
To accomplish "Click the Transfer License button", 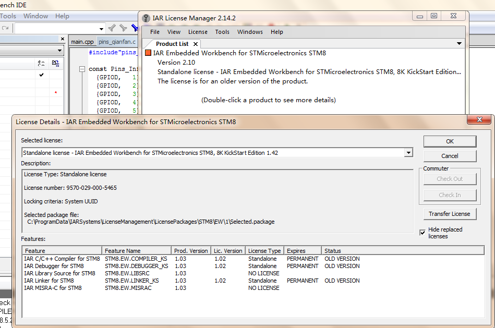I will tap(450, 214).
